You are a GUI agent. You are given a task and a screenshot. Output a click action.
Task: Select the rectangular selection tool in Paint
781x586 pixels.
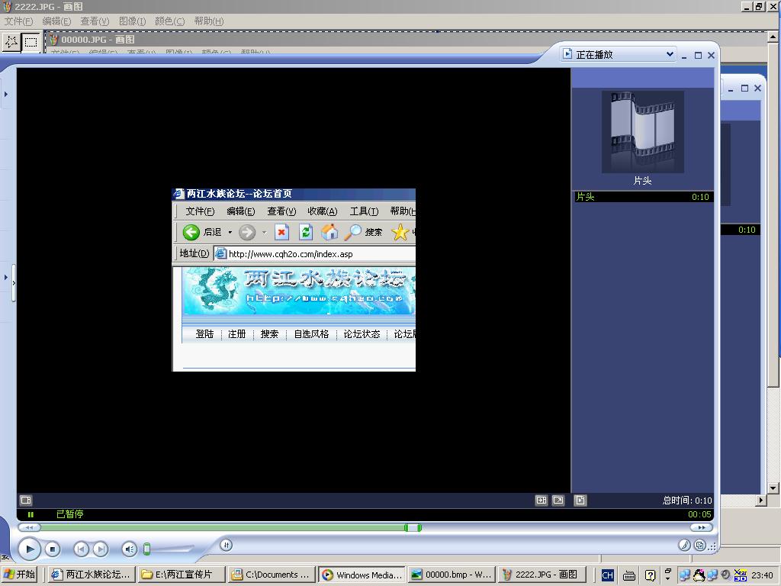tap(31, 42)
